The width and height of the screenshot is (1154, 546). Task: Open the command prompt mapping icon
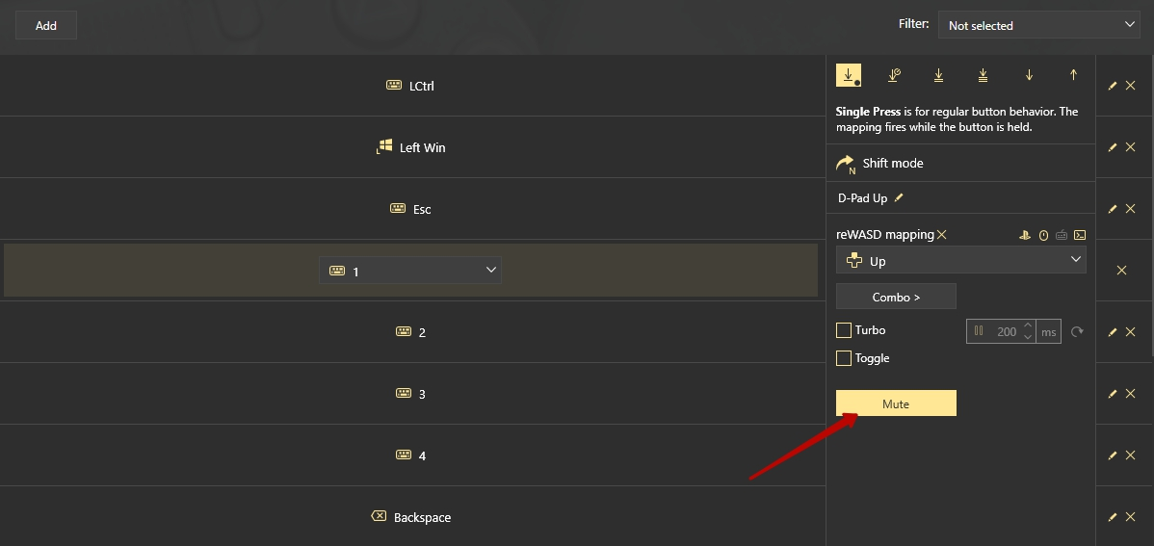pyautogui.click(x=1080, y=235)
